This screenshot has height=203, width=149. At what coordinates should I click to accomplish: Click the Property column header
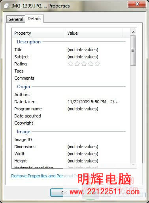[39, 33]
